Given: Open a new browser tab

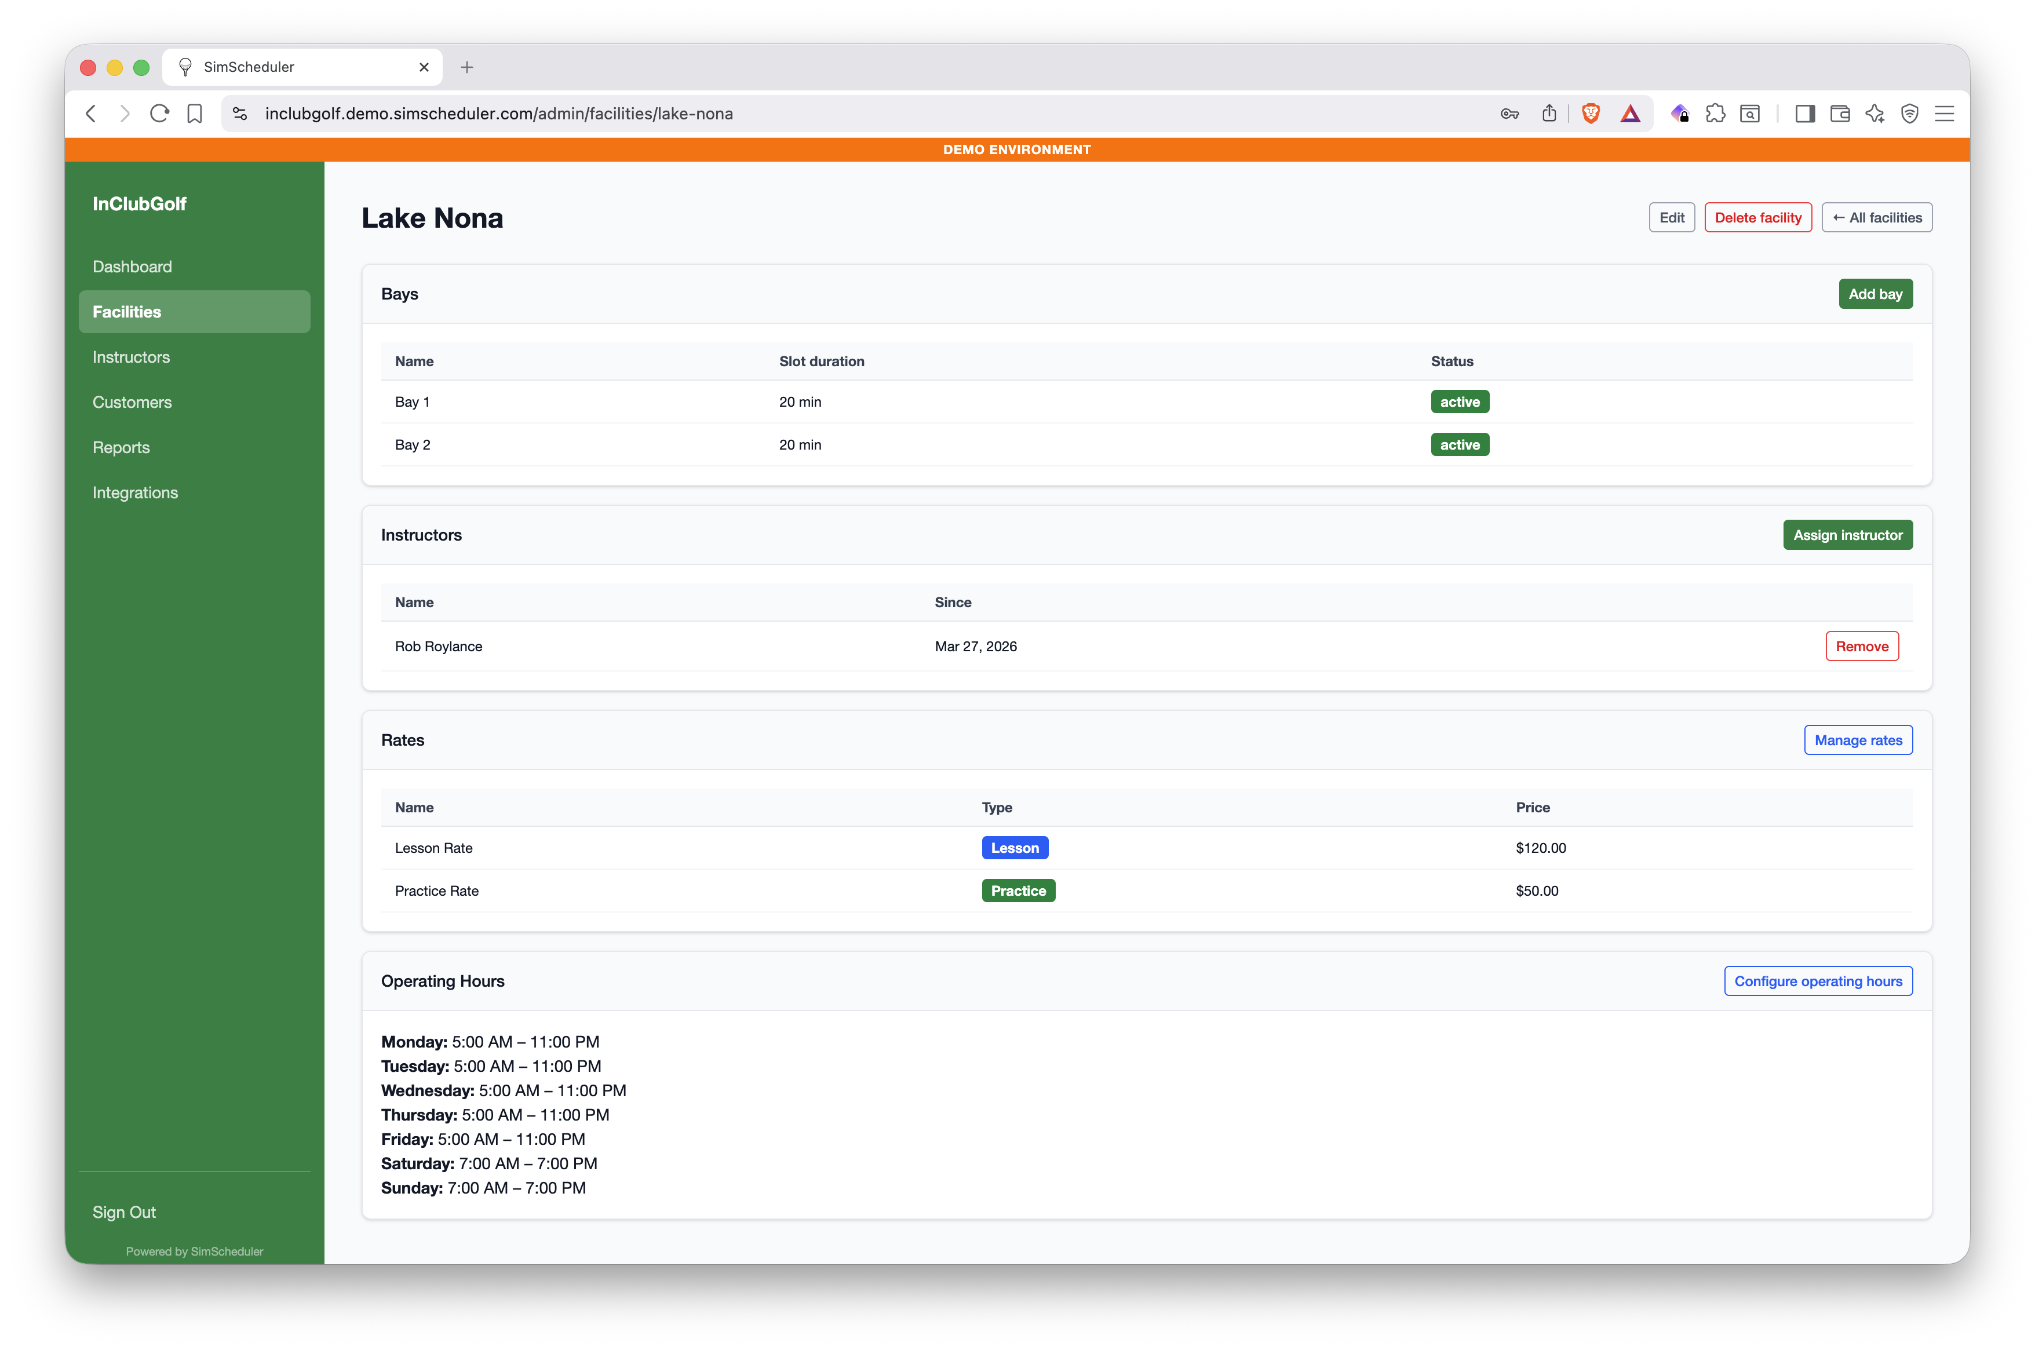Looking at the screenshot, I should (466, 67).
